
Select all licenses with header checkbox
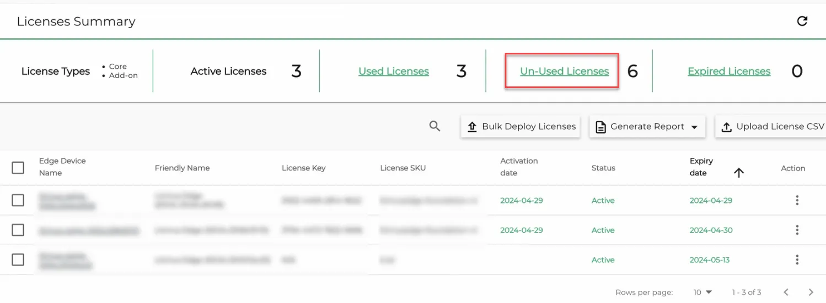click(18, 168)
